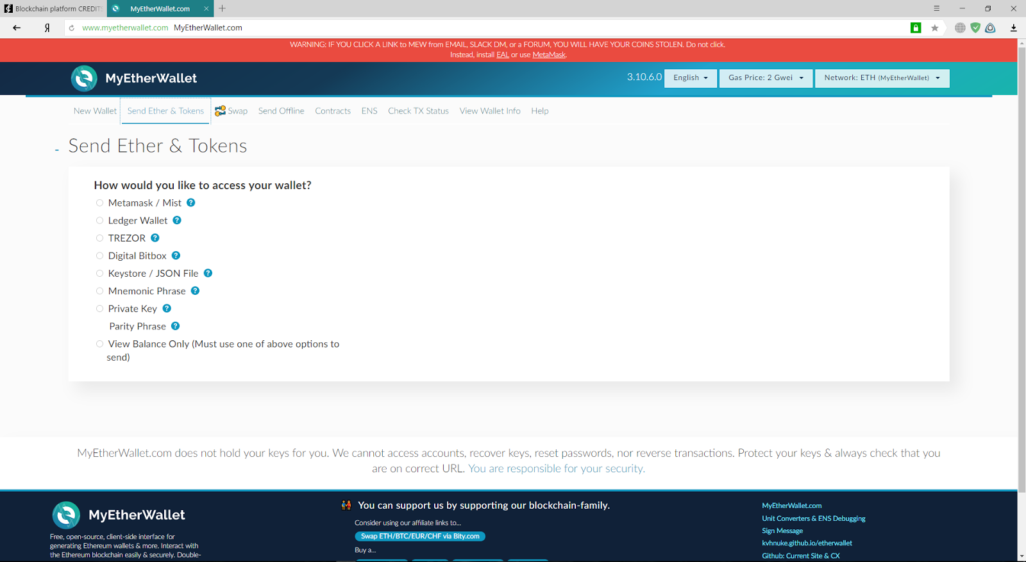The width and height of the screenshot is (1026, 562).
Task: Go to the New Wallet tab
Action: [95, 111]
